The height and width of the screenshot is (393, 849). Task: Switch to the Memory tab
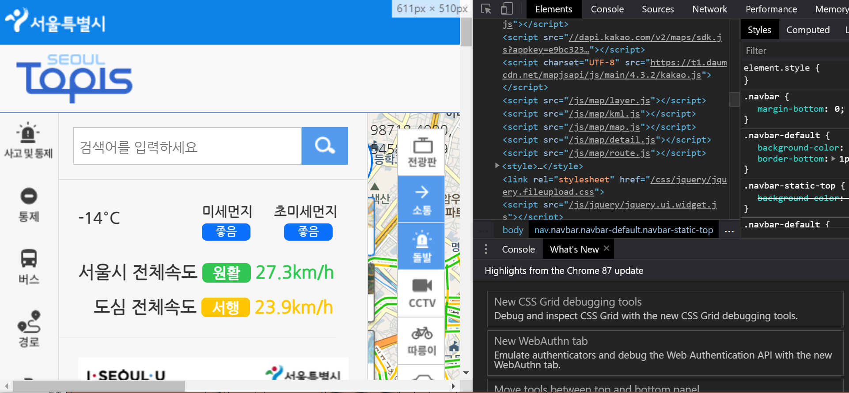(x=831, y=9)
